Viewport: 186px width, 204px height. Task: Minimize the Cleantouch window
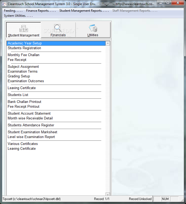pos(161,3)
